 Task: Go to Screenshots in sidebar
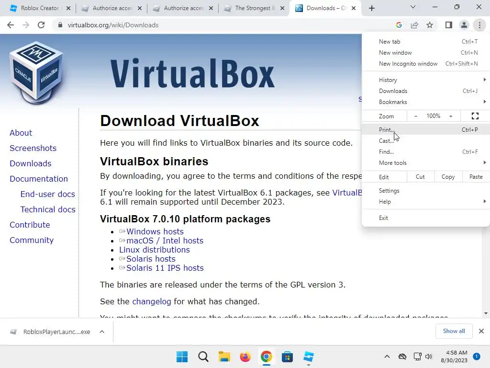point(33,148)
